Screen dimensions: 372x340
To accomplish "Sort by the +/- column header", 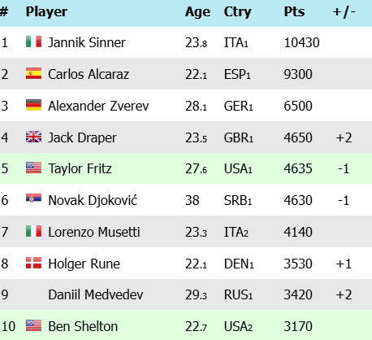I will (344, 12).
